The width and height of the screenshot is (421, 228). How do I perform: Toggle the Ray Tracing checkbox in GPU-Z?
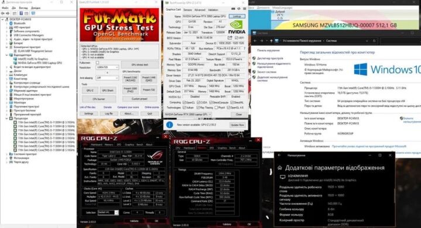(x=198, y=108)
